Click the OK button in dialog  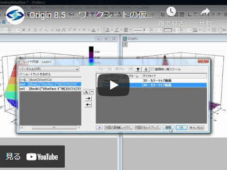point(182,127)
